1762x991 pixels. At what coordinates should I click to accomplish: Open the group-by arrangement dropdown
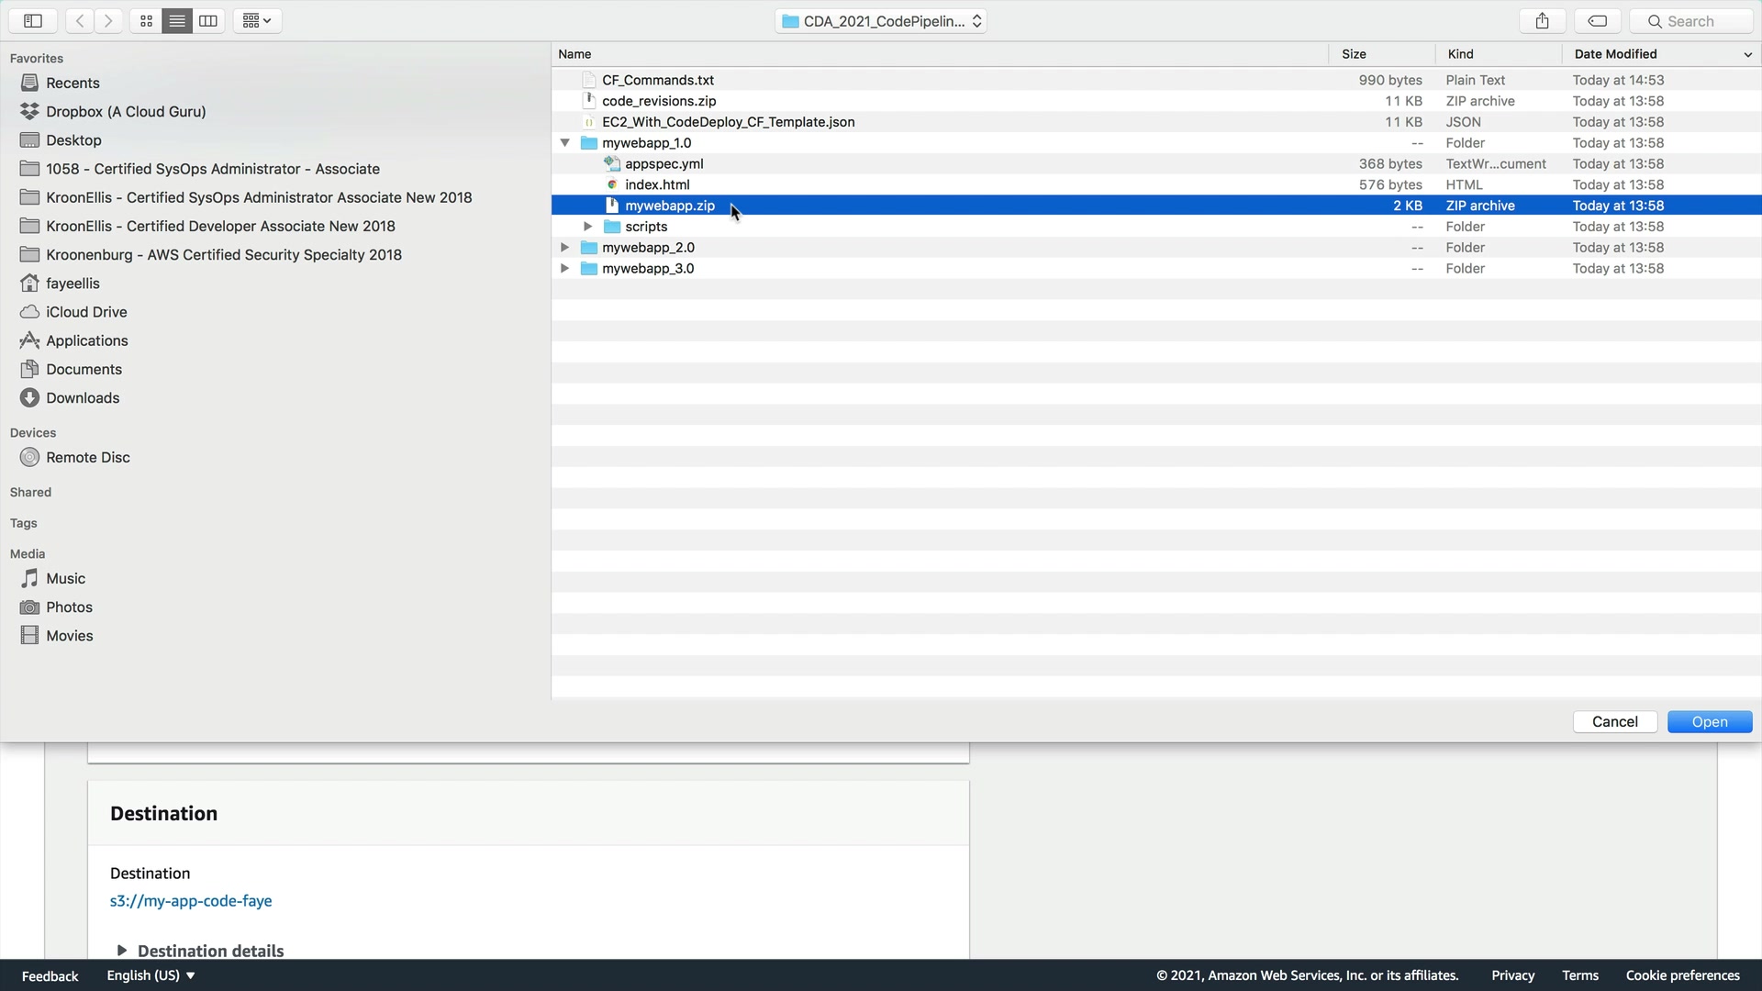(x=257, y=21)
